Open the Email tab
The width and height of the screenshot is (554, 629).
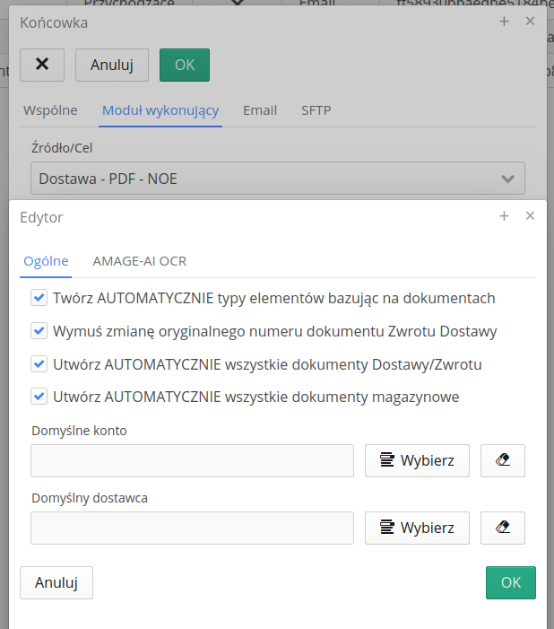(260, 110)
